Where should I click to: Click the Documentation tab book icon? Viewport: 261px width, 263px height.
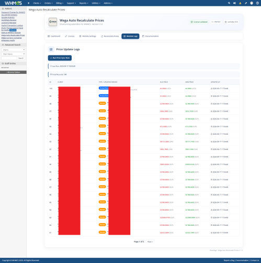[143, 36]
